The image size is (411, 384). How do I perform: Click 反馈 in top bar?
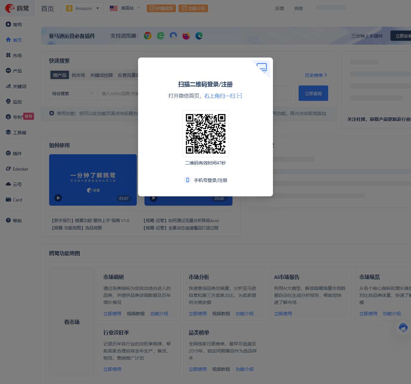[280, 8]
